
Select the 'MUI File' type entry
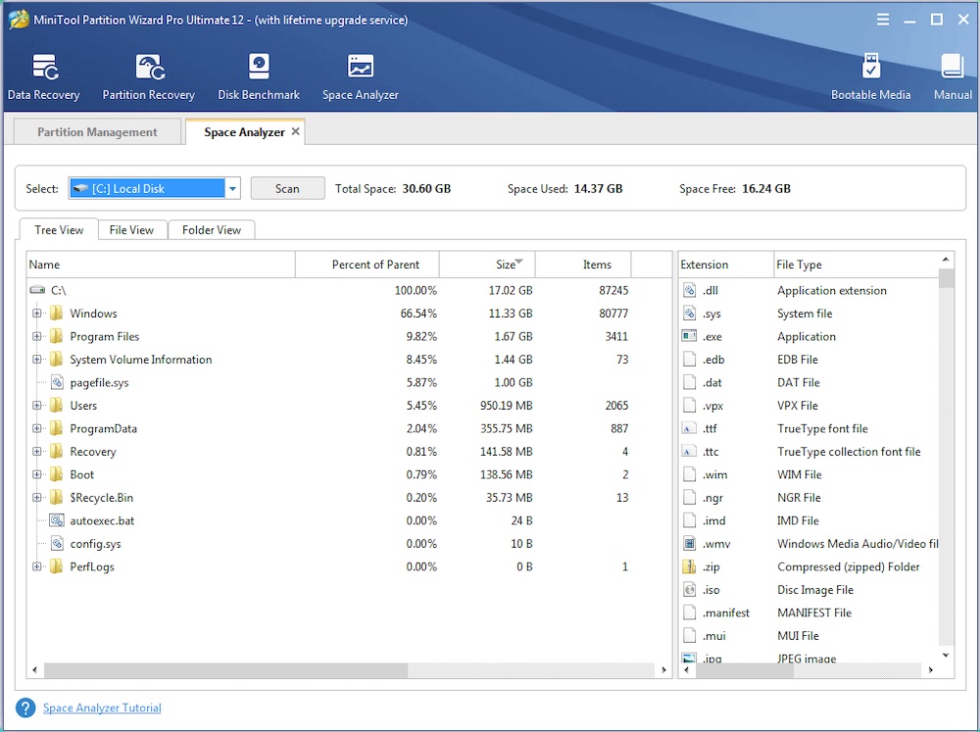[x=798, y=636]
